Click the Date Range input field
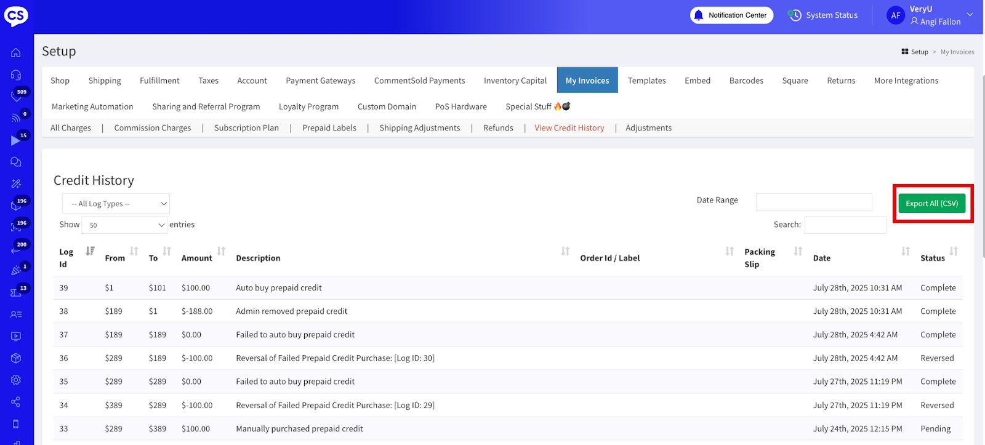The height and width of the screenshot is (445, 985). pyautogui.click(x=813, y=202)
